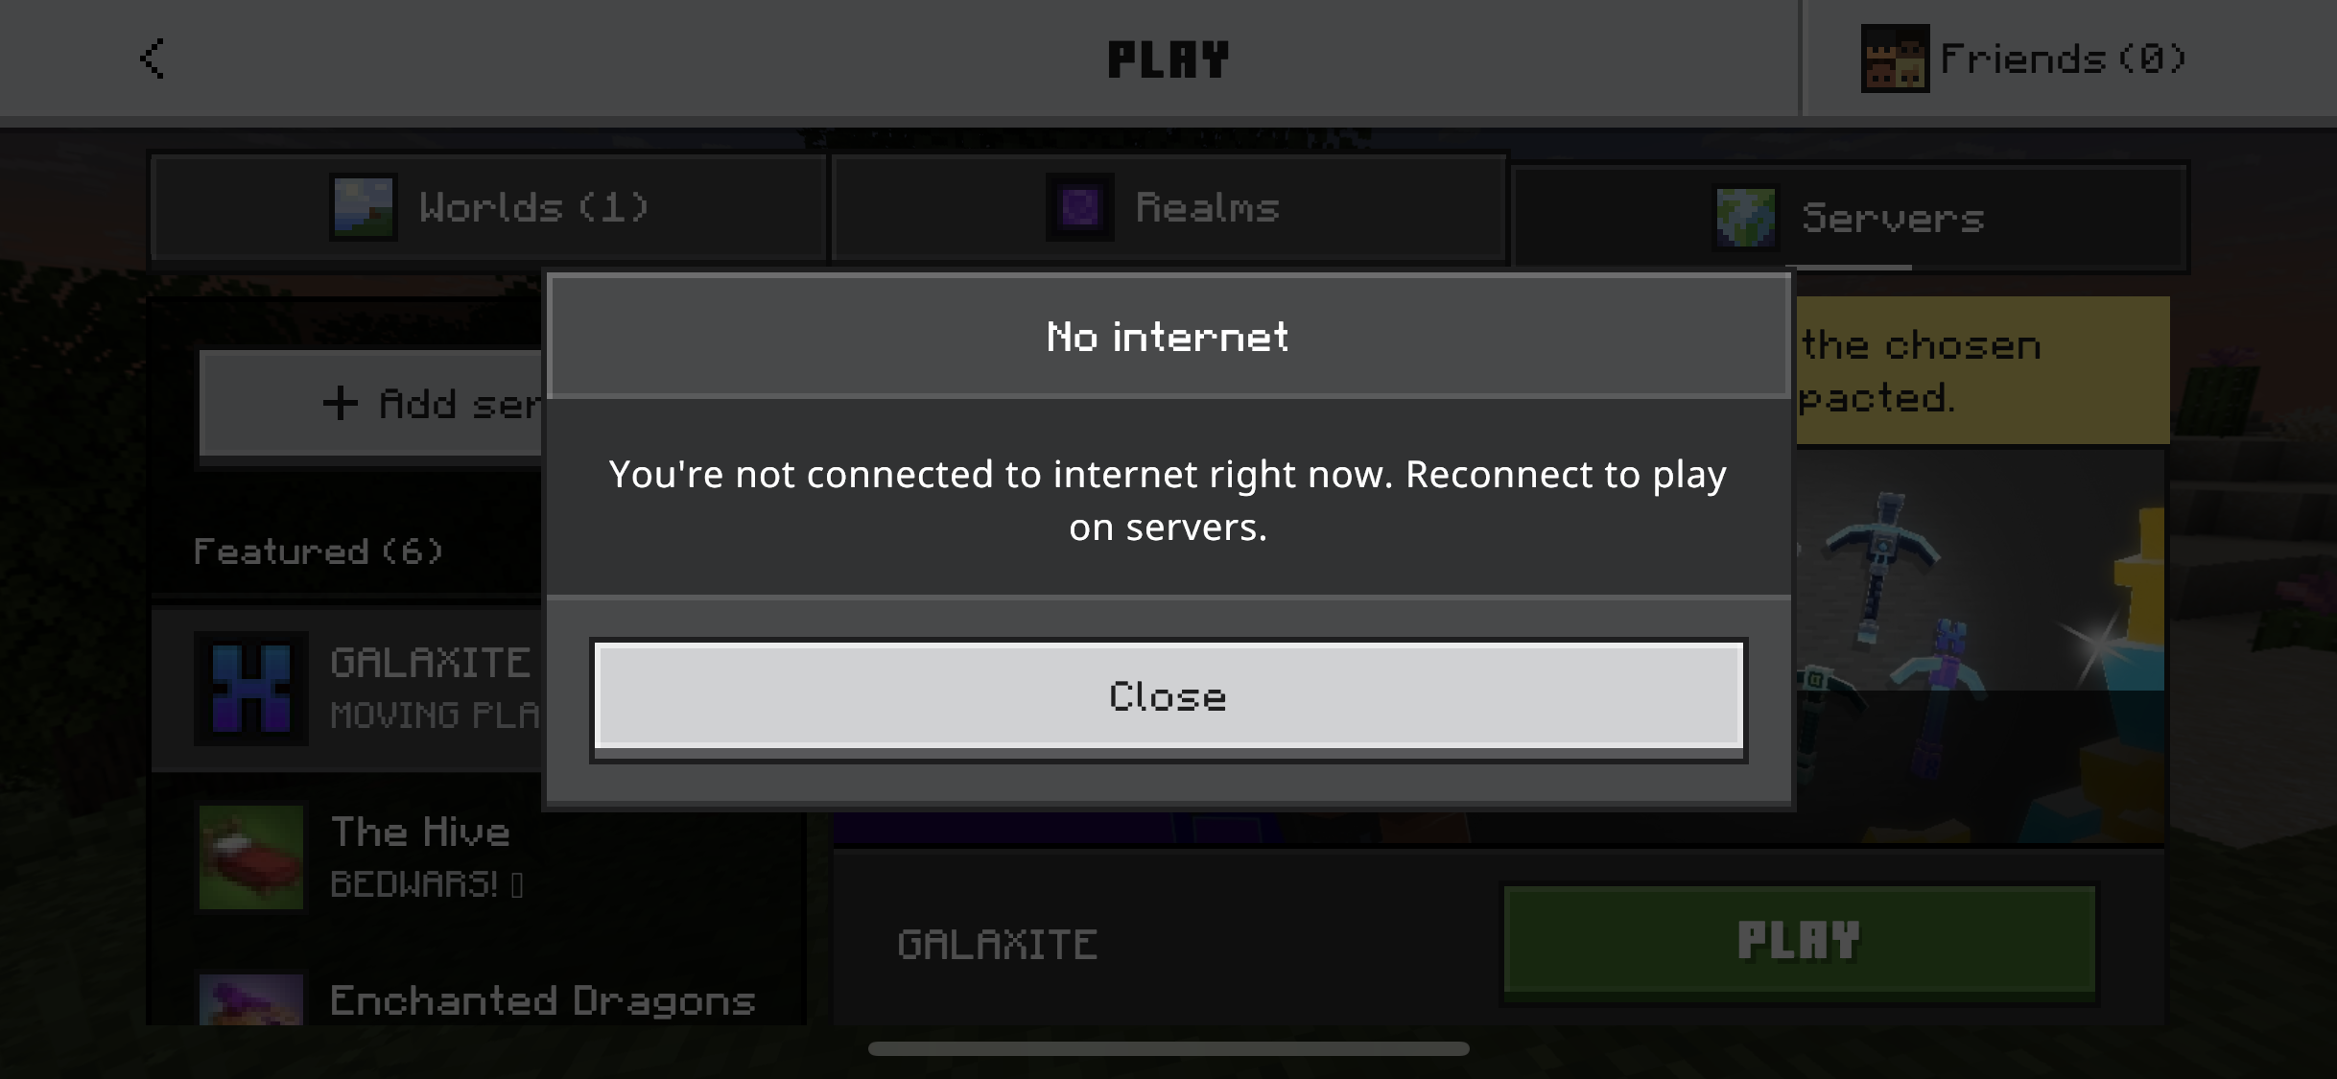
Task: Close the No internet dialog
Action: 1168,696
